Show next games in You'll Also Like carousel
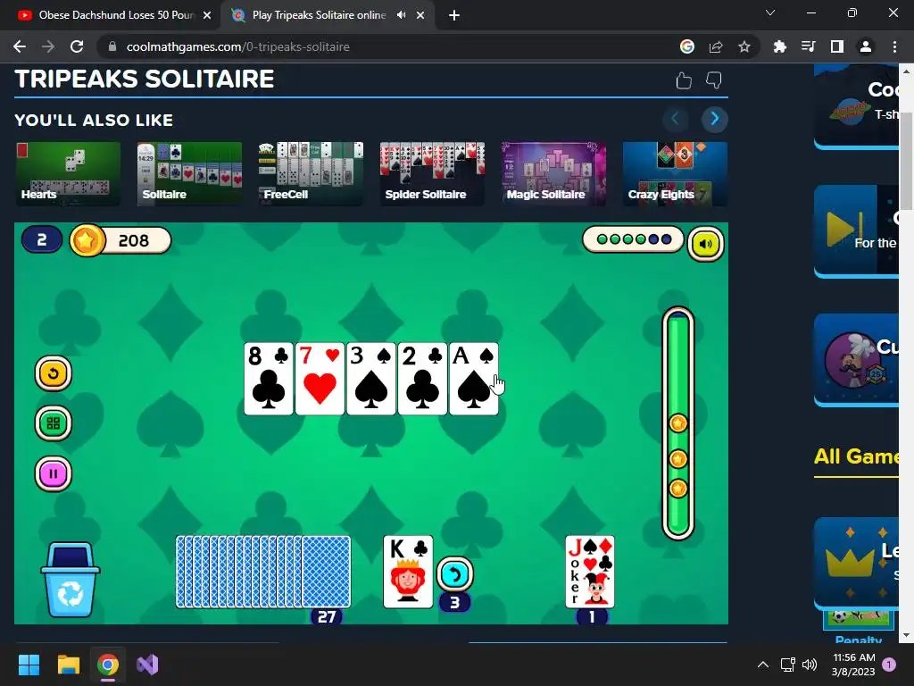 [x=715, y=119]
